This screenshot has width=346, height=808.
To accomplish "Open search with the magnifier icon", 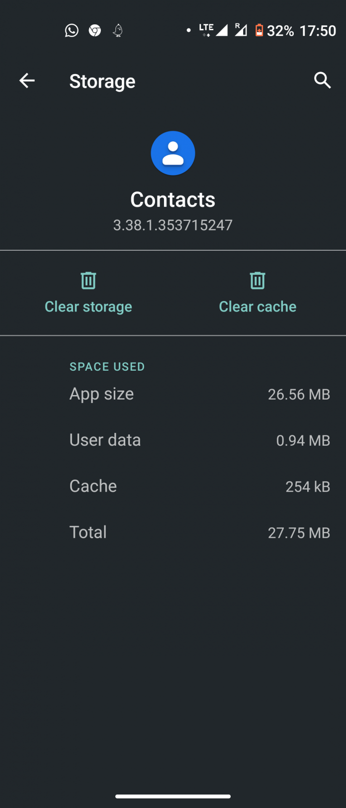I will pos(322,80).
